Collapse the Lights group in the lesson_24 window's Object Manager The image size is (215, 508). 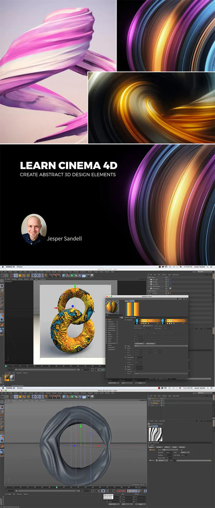(x=148, y=277)
